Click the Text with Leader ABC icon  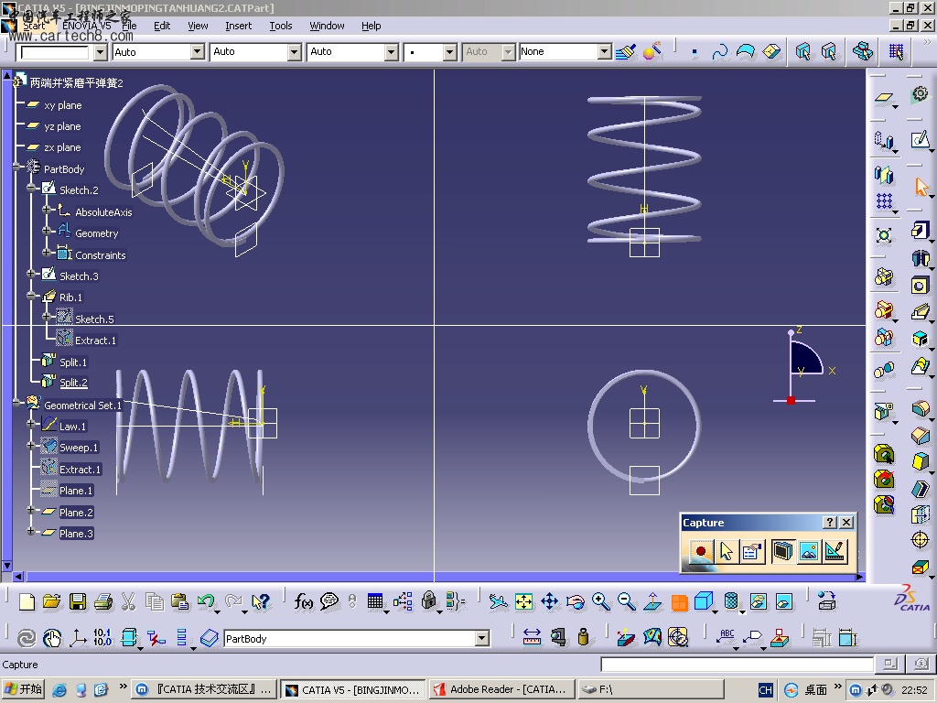click(x=726, y=638)
